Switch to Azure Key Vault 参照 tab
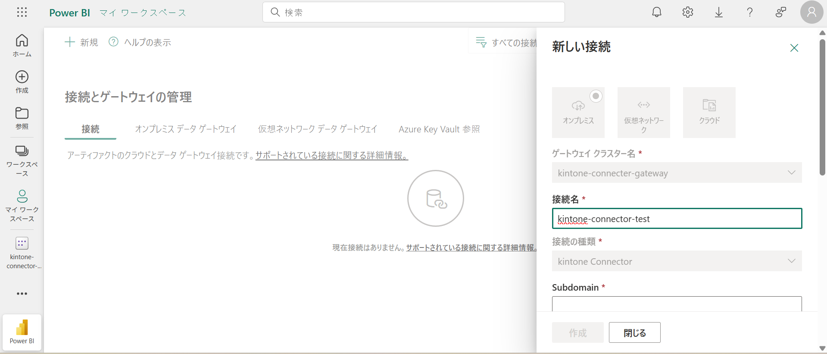827x354 pixels. coord(439,129)
